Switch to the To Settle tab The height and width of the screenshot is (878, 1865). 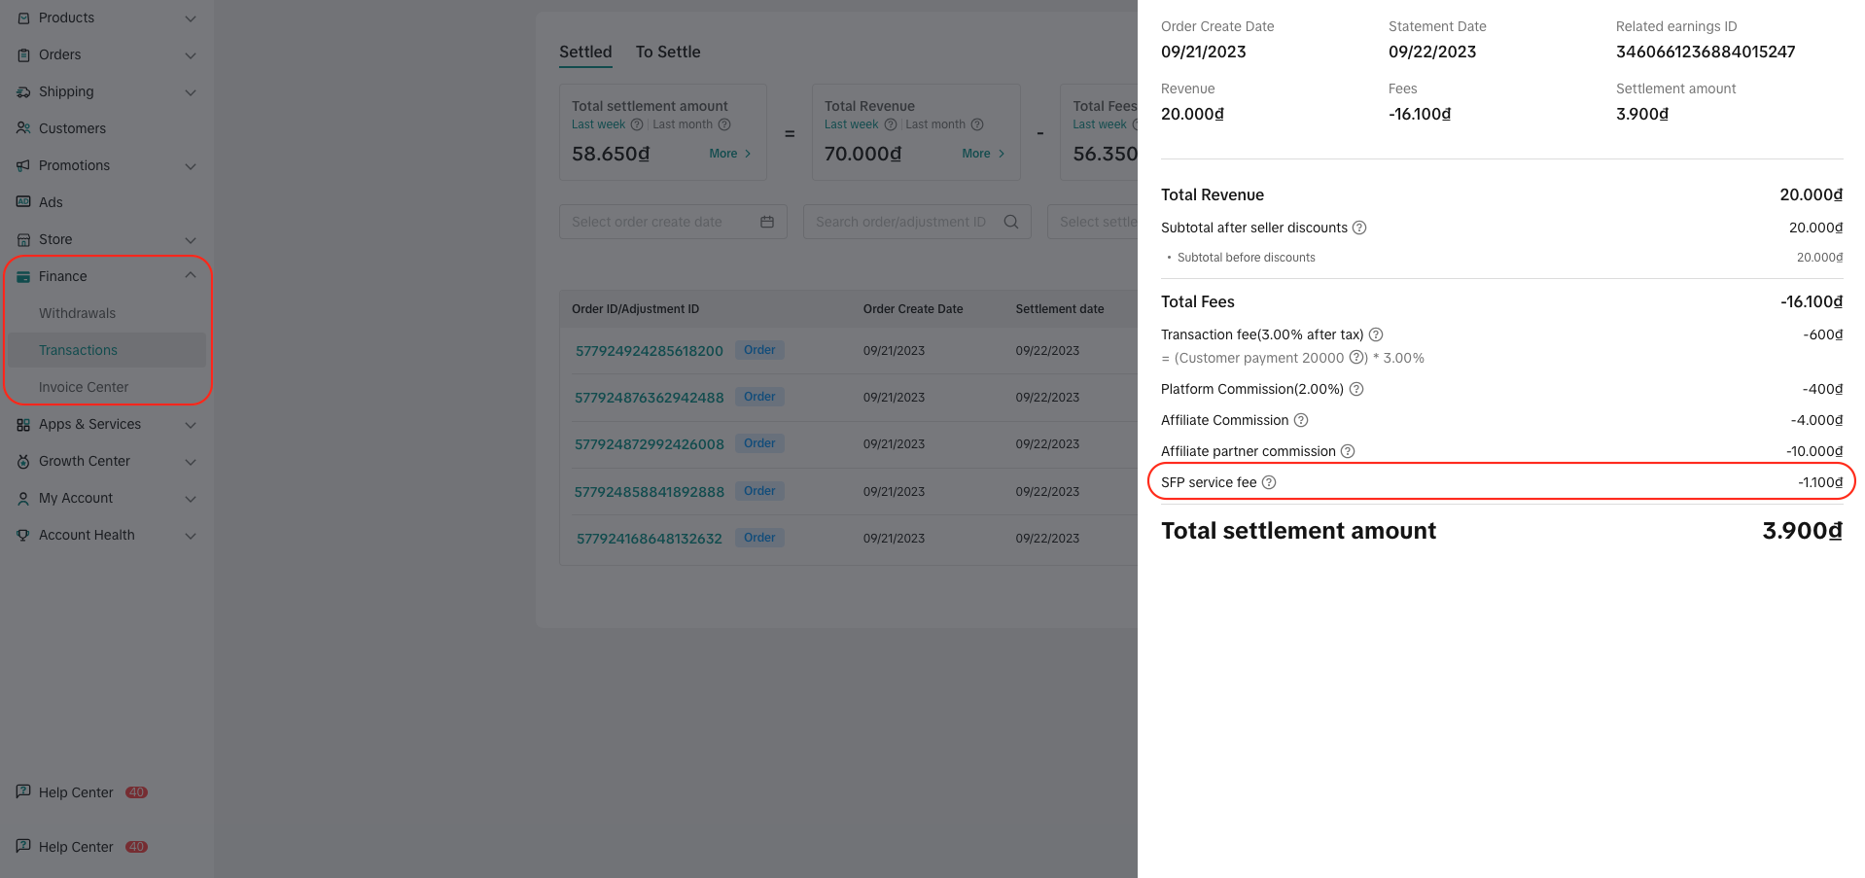click(x=668, y=53)
